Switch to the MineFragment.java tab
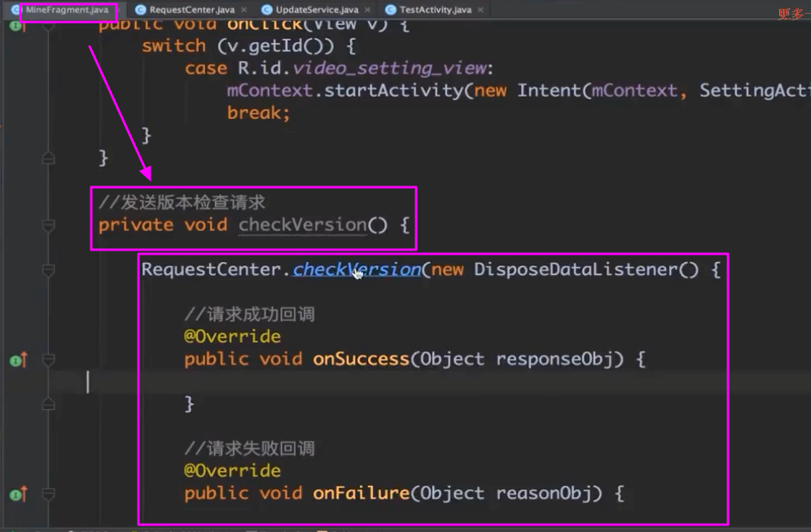811x532 pixels. pos(67,10)
